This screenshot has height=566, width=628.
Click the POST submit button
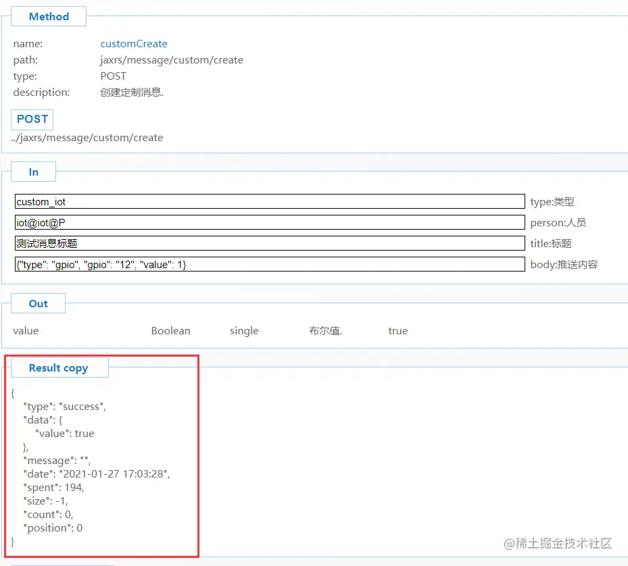pyautogui.click(x=32, y=120)
